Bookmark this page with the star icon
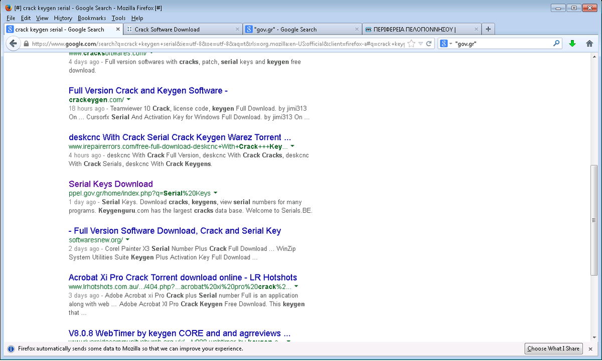Screen dimensions: 602x361 411,44
